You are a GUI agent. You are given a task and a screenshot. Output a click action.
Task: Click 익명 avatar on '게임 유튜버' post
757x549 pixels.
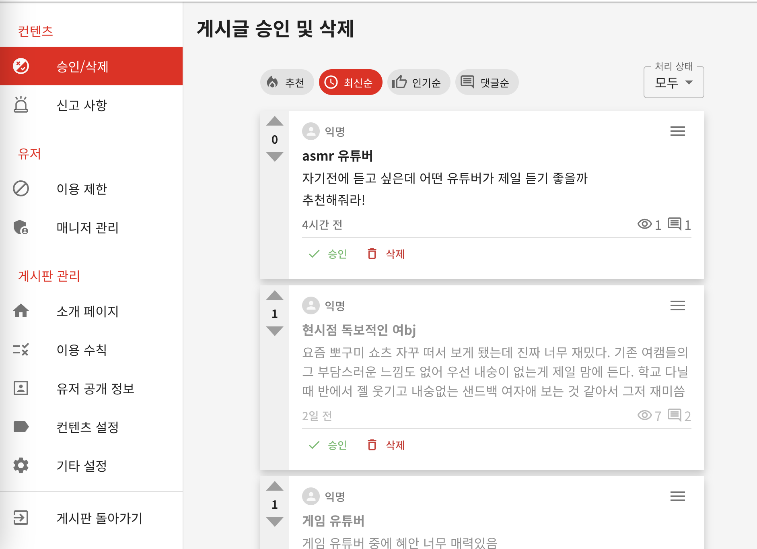point(311,496)
